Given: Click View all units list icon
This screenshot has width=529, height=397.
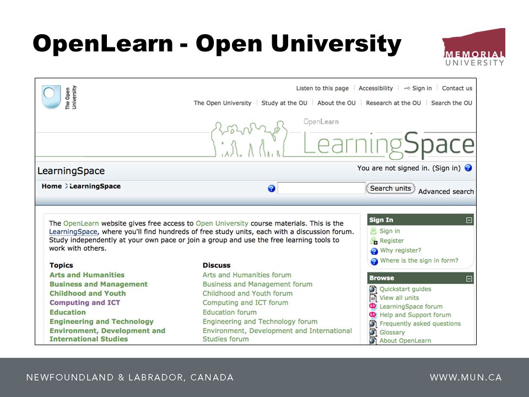Looking at the screenshot, I should 373,298.
